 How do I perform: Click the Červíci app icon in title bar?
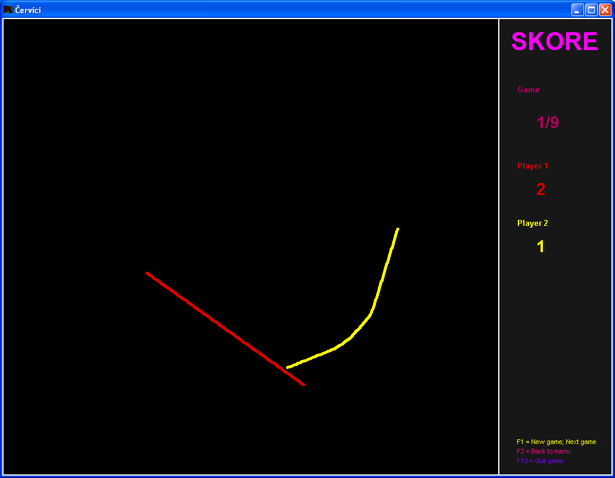coord(8,10)
